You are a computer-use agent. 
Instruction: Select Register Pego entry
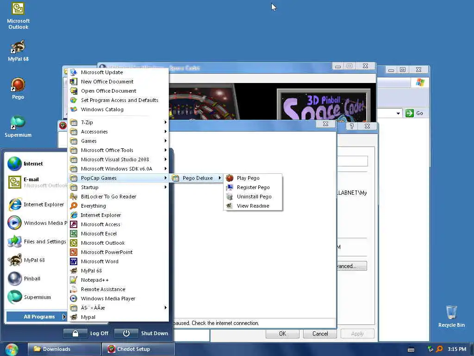pos(253,187)
